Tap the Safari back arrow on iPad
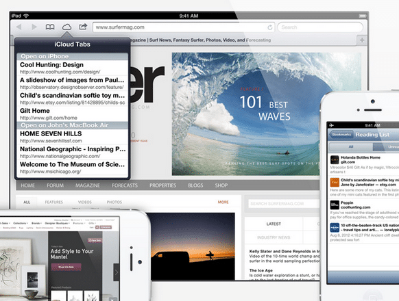The image size is (399, 301). pos(19,27)
